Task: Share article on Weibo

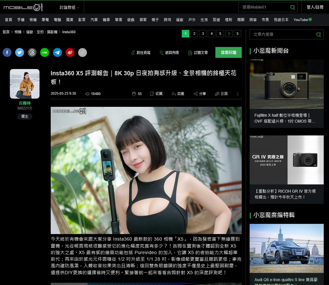Action: (70, 52)
